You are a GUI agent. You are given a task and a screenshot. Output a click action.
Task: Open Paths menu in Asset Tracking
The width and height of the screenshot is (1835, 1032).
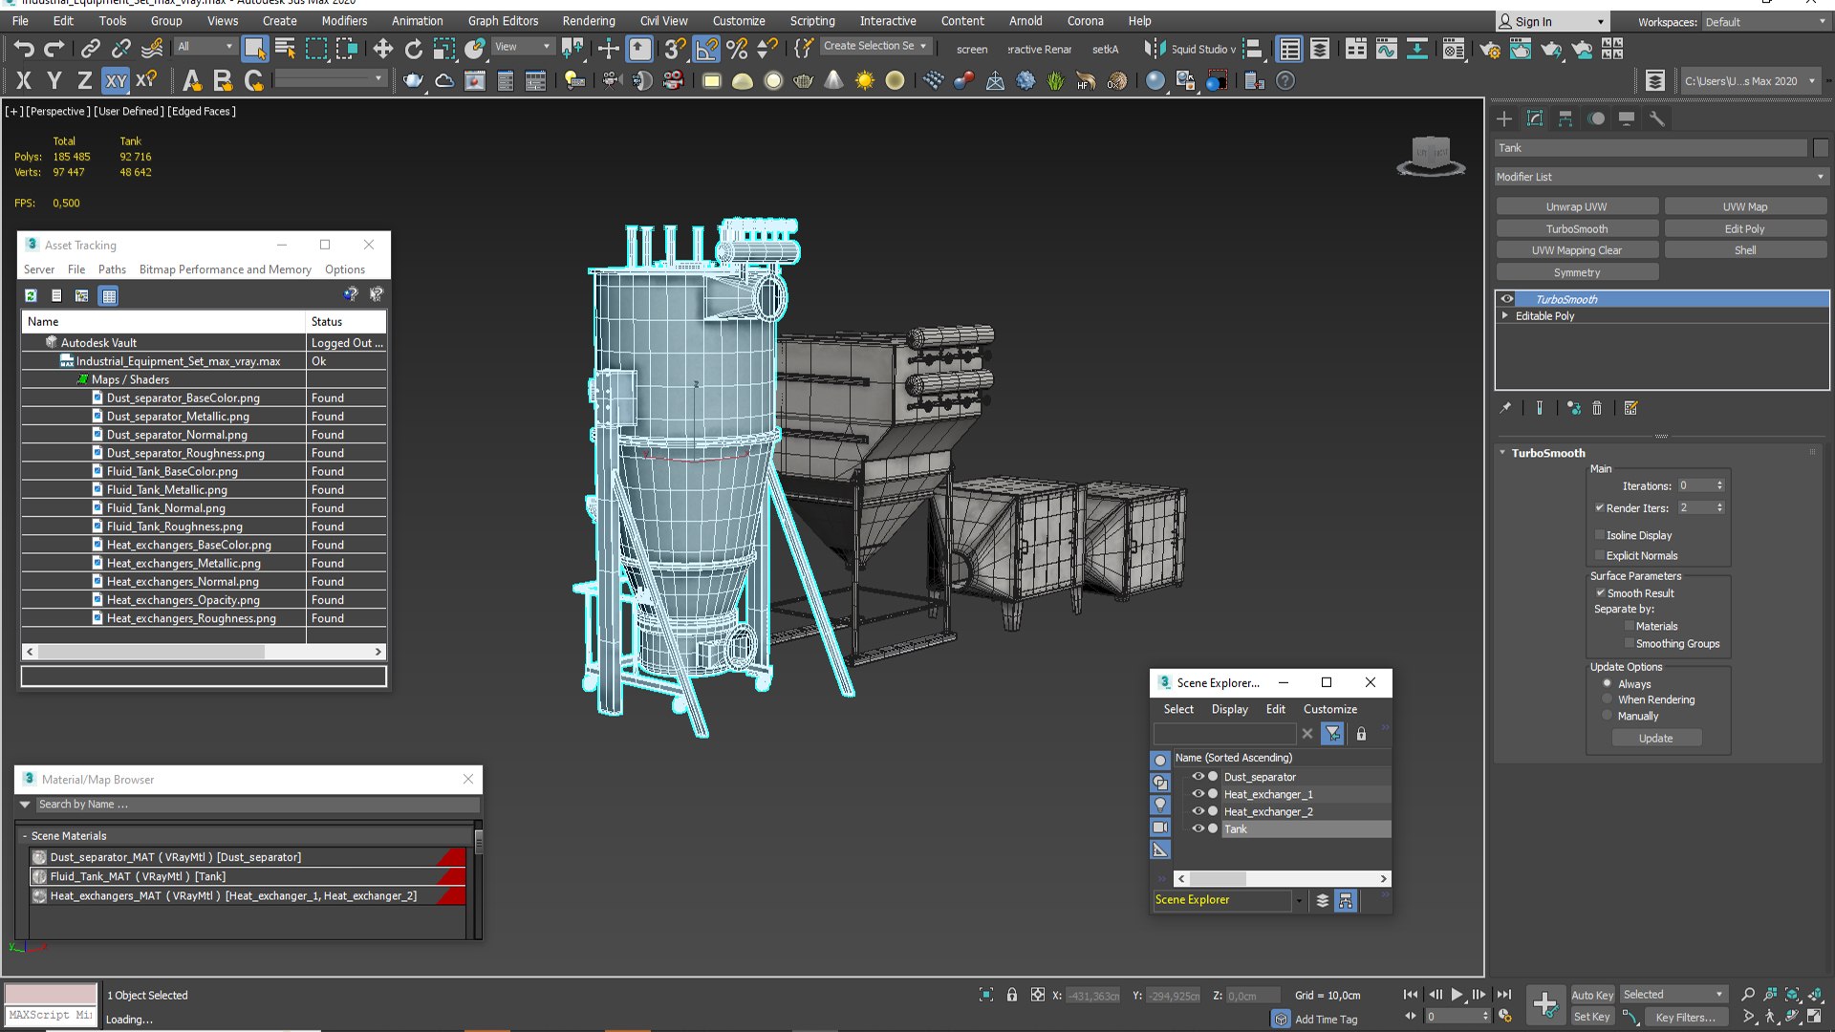tap(112, 269)
